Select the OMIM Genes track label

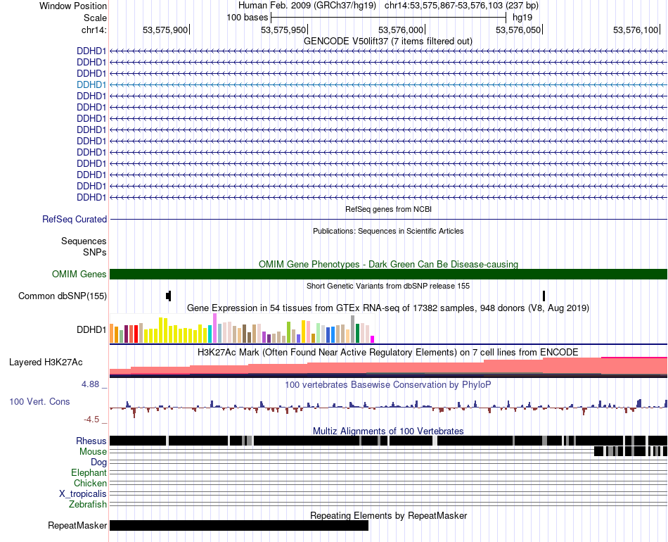pyautogui.click(x=79, y=275)
